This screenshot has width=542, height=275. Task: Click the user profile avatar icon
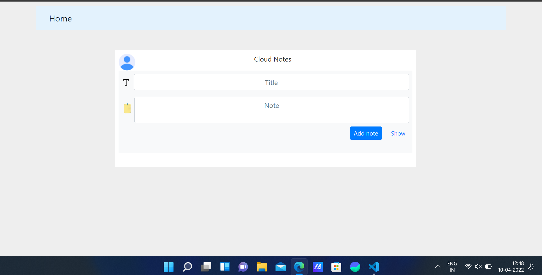(127, 62)
